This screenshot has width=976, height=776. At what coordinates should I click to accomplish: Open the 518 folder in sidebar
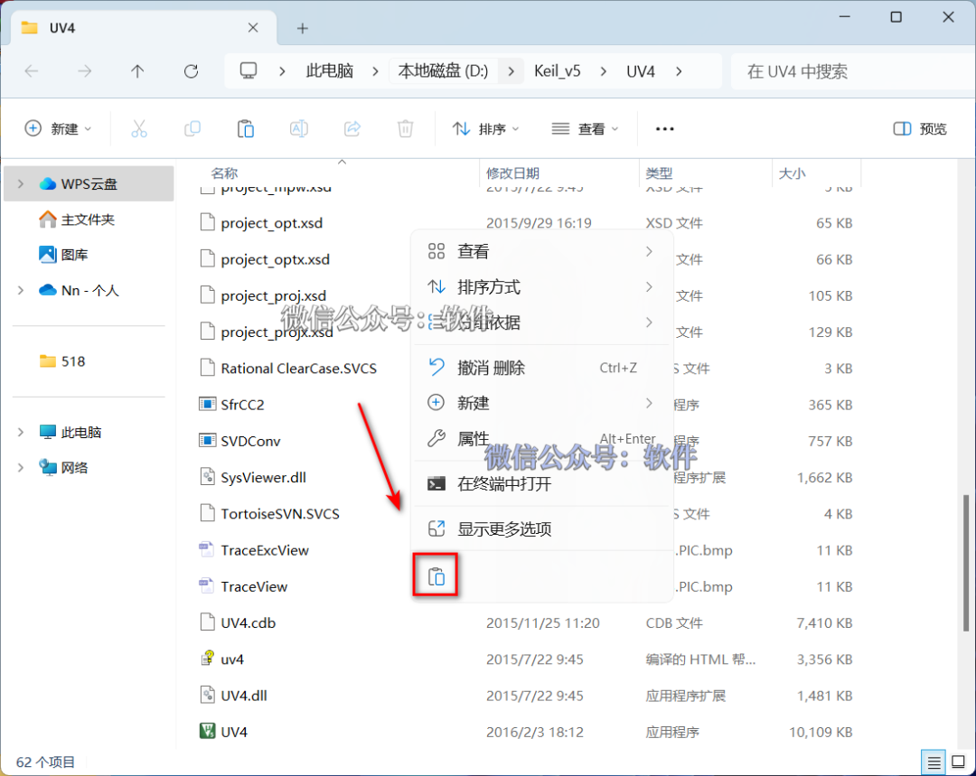(73, 361)
